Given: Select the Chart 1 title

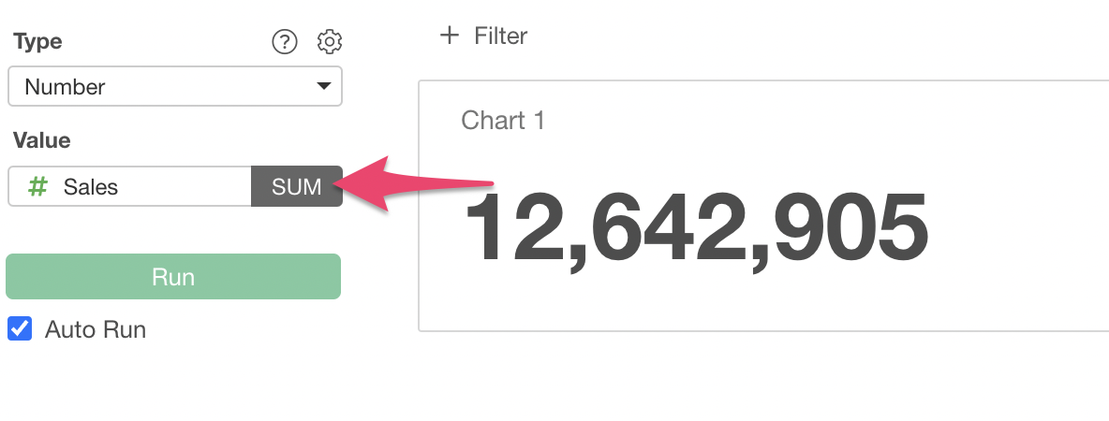Looking at the screenshot, I should coord(503,121).
